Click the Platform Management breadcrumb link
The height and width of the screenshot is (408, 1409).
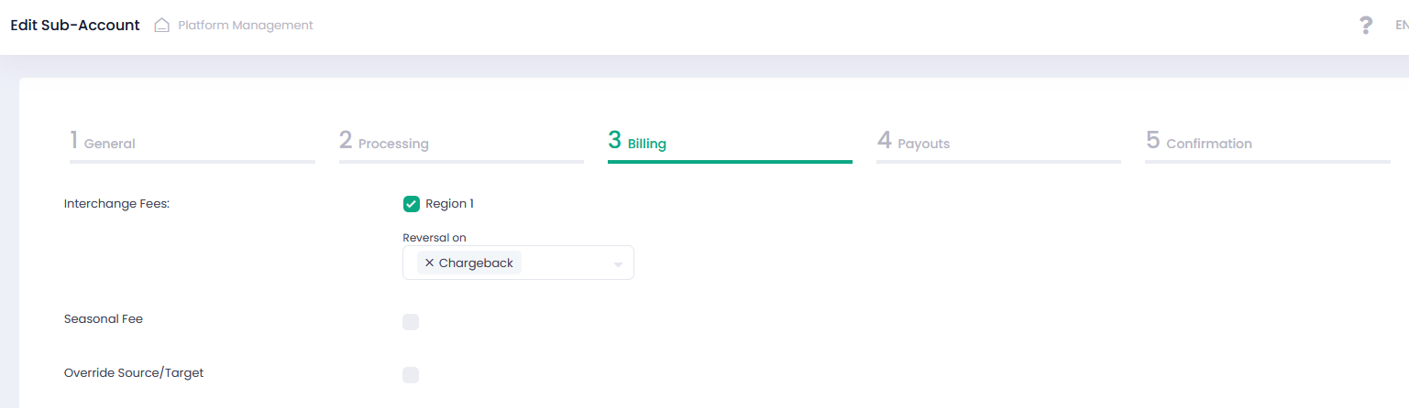pyautogui.click(x=246, y=26)
